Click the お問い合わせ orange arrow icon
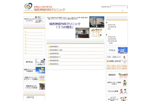This screenshot has width=151, height=101. click(108, 61)
